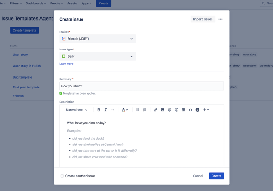Image resolution: width=273 pixels, height=191 pixels.
Task: Click the cat 'still smelly' bullet line
Action: pyautogui.click(x=104, y=151)
